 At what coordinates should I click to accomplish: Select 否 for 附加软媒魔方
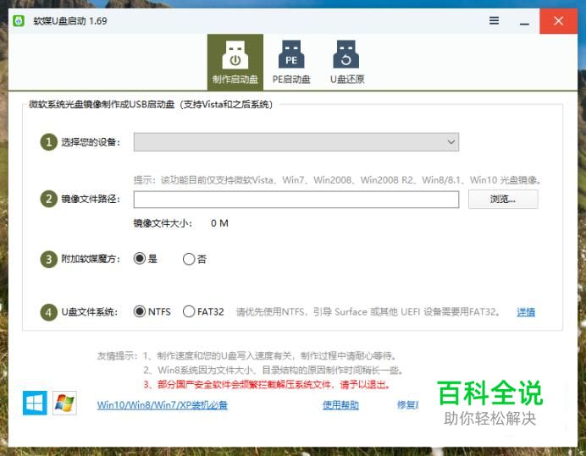tap(195, 259)
